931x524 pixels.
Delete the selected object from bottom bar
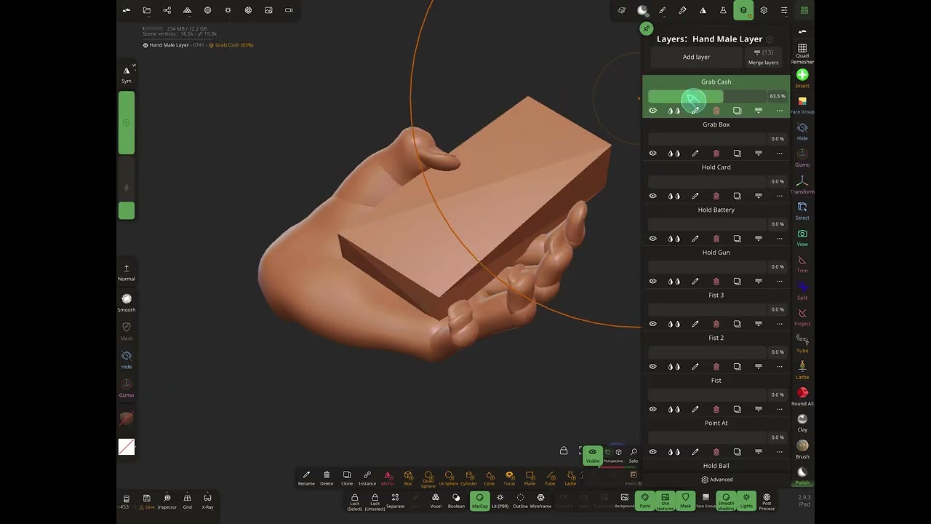(x=327, y=478)
